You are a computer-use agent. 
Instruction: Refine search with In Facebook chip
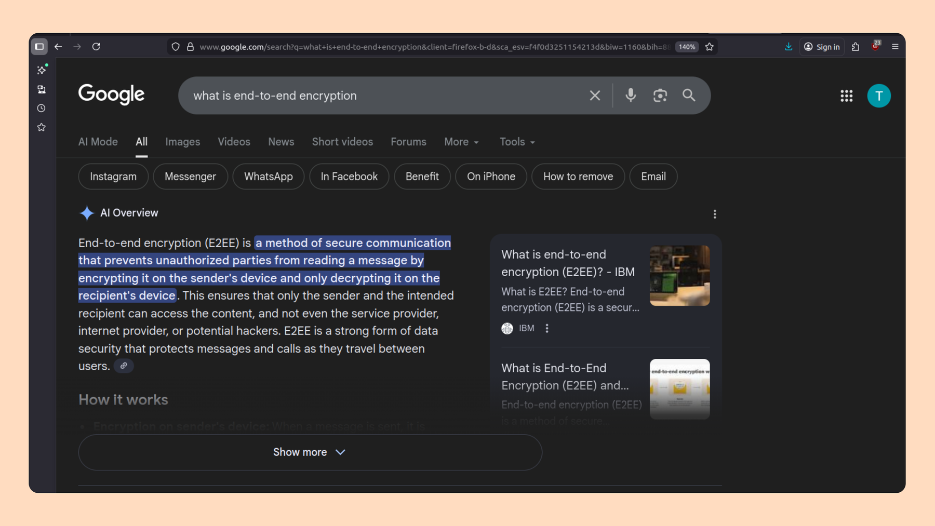pyautogui.click(x=349, y=177)
